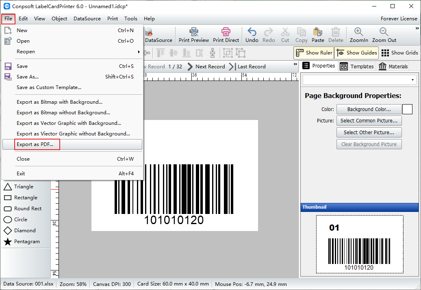Select the Round Rect shape tool

pos(23,209)
